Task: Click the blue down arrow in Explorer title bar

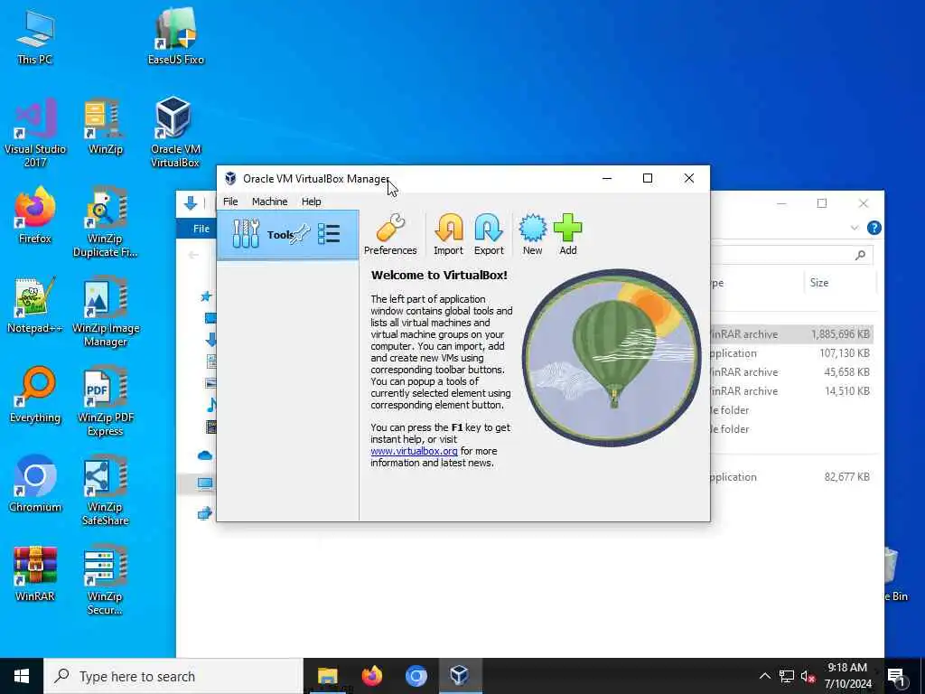Action: tap(191, 203)
